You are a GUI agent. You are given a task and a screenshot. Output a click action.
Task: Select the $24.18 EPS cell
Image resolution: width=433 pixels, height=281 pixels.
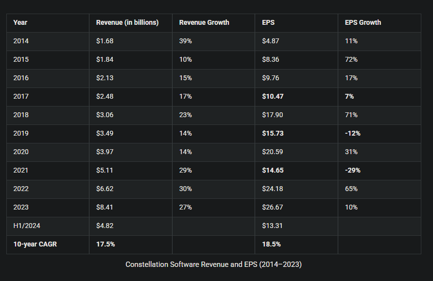[x=272, y=189]
